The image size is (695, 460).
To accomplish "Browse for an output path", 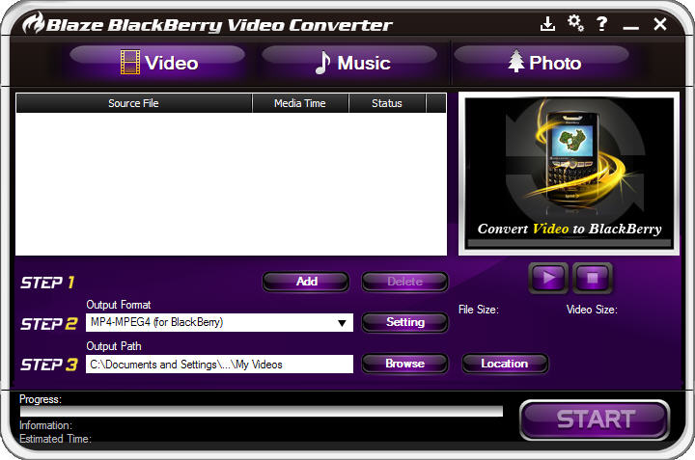I will point(404,364).
